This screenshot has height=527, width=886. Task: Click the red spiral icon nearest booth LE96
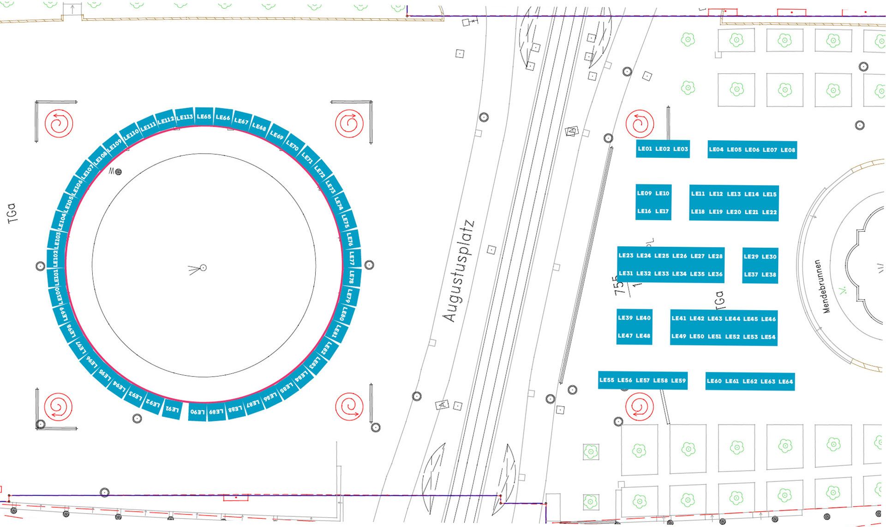click(58, 407)
